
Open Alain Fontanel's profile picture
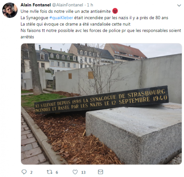pyautogui.click(x=10, y=10)
